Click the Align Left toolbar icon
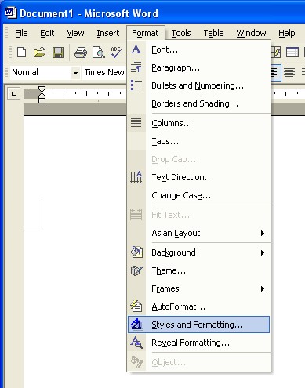 [x=276, y=72]
